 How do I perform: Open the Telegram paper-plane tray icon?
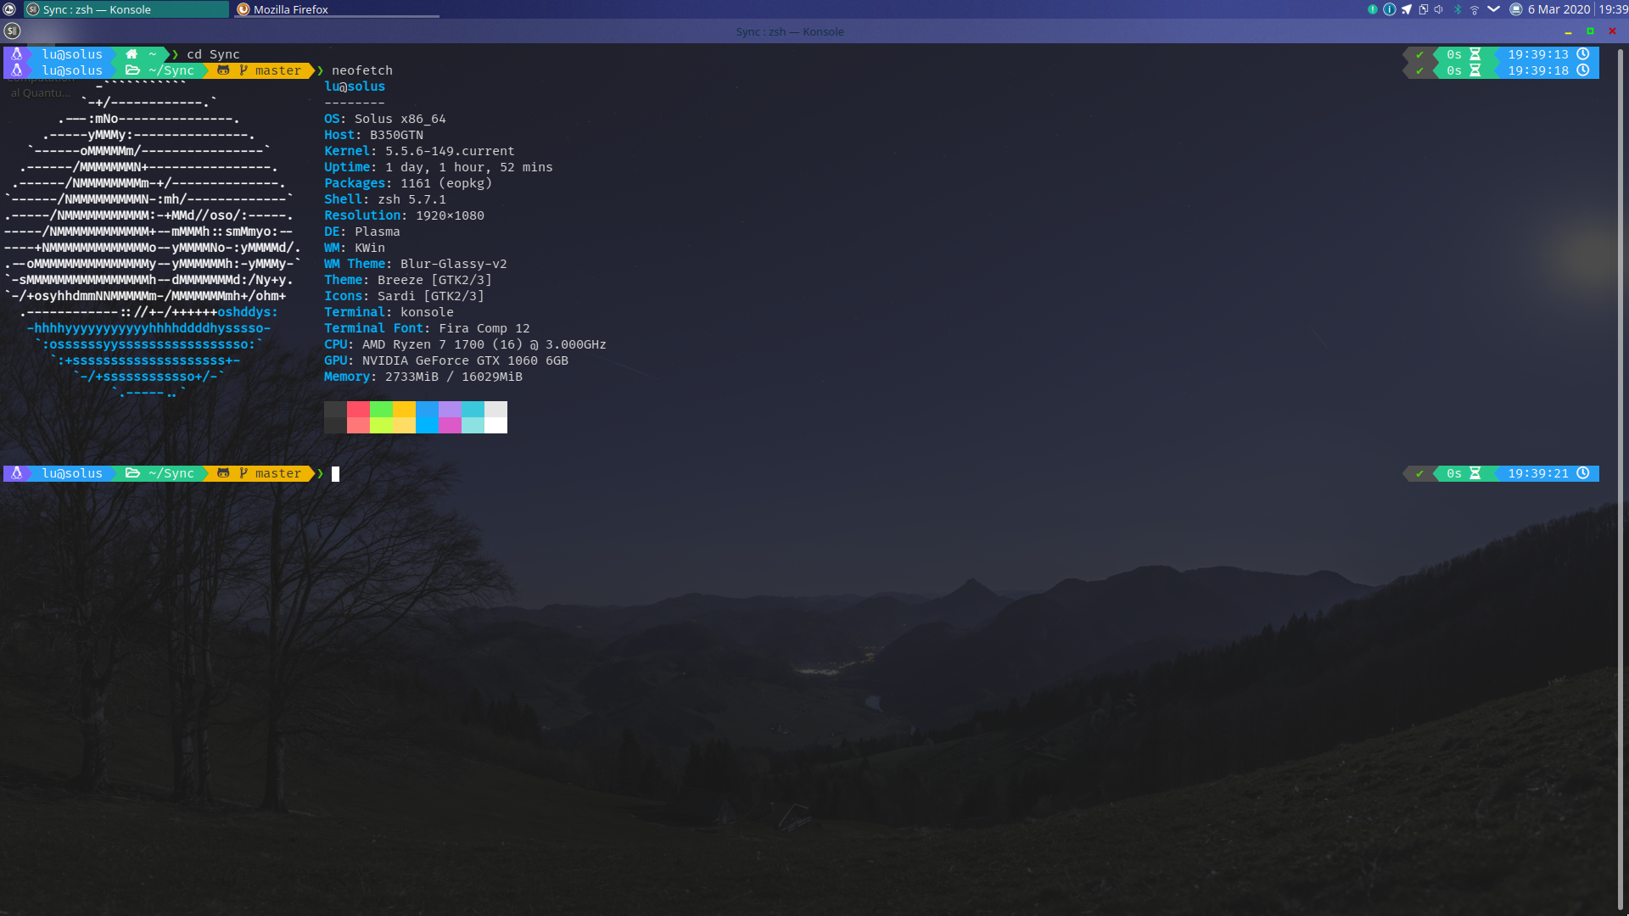click(x=1407, y=9)
